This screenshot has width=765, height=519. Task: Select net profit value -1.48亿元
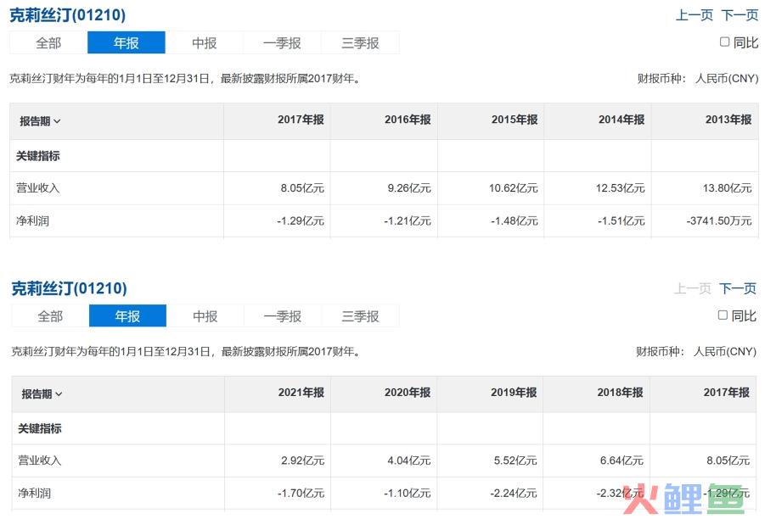point(515,220)
